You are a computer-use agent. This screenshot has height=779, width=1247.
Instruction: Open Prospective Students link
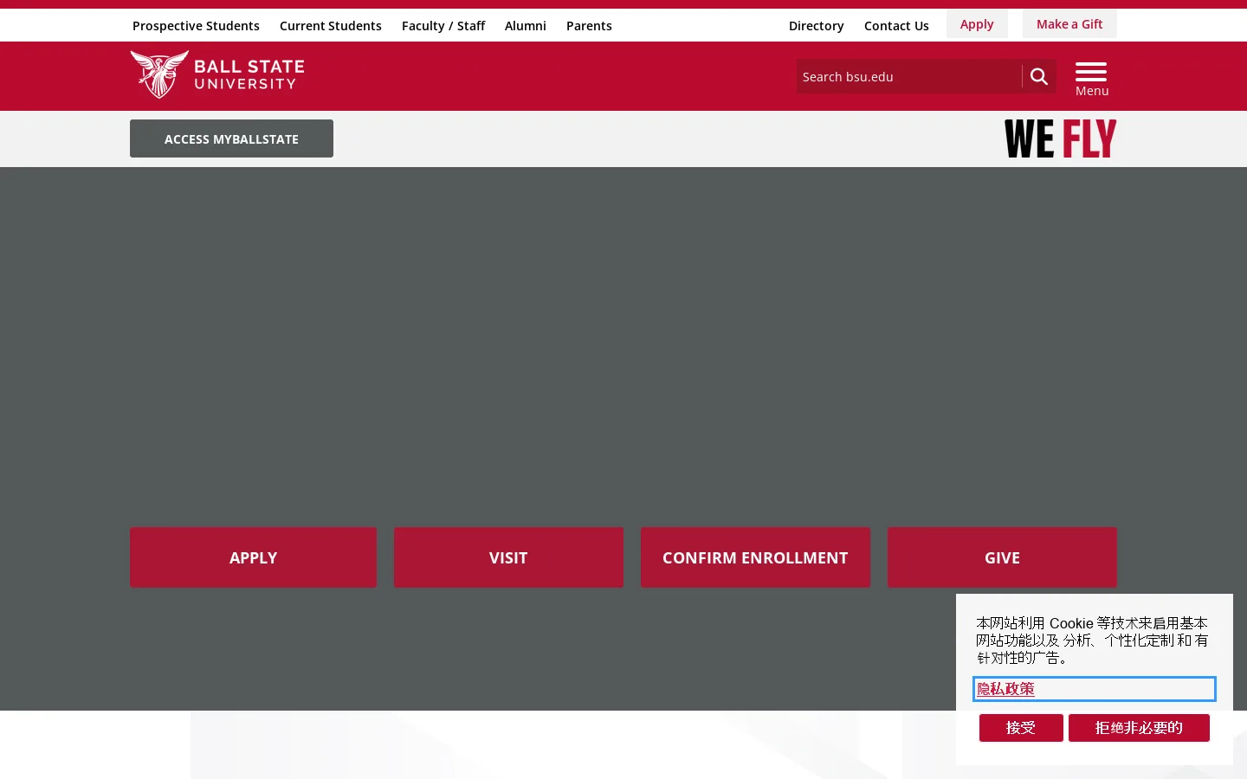(196, 26)
